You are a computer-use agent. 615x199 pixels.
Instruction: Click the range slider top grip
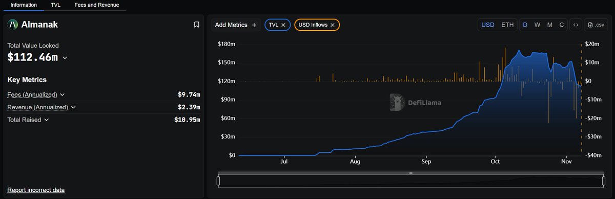pyautogui.click(x=411, y=173)
